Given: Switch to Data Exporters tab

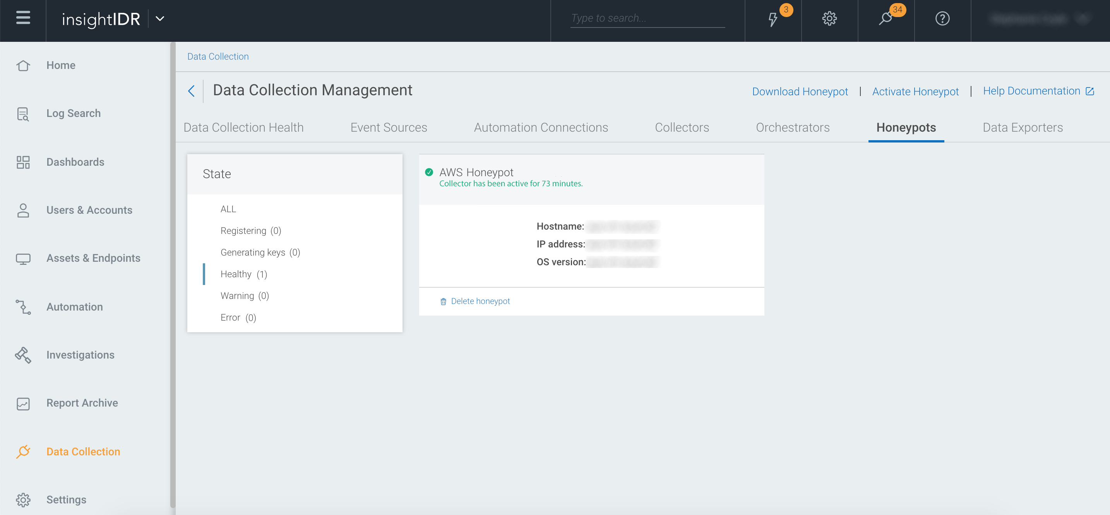Looking at the screenshot, I should click(1023, 127).
